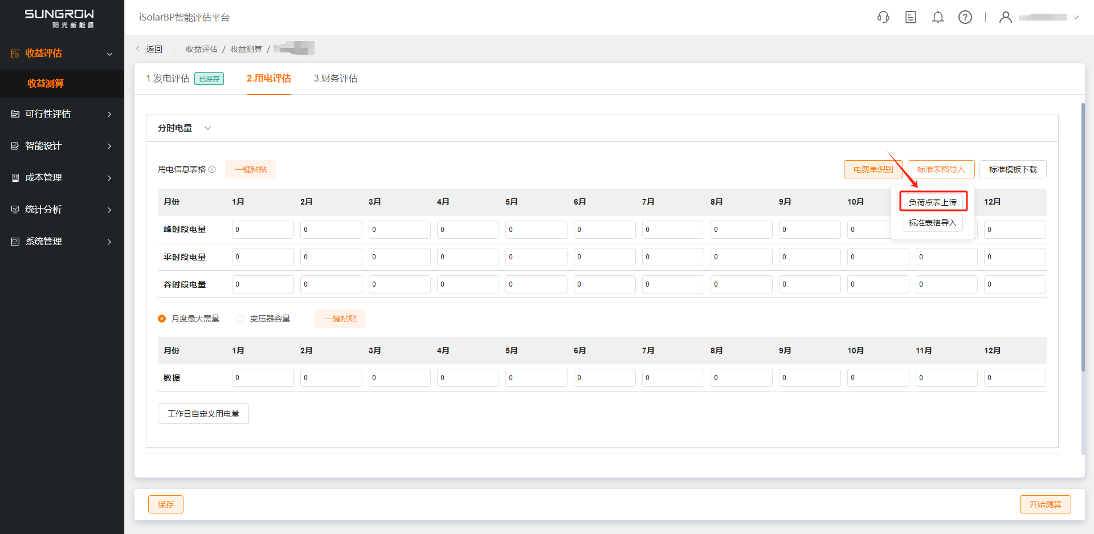Click the 1月 峰时段电量 input field

(x=263, y=230)
